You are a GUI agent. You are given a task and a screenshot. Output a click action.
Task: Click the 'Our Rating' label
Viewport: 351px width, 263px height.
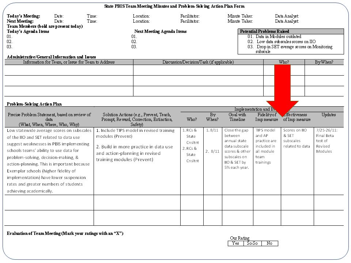240,238
